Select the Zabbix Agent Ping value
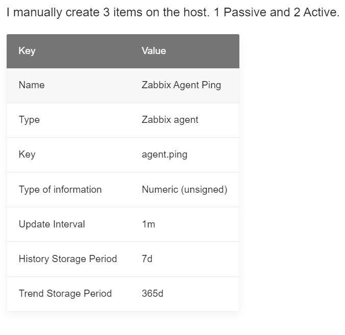The image size is (345, 335). click(x=181, y=85)
